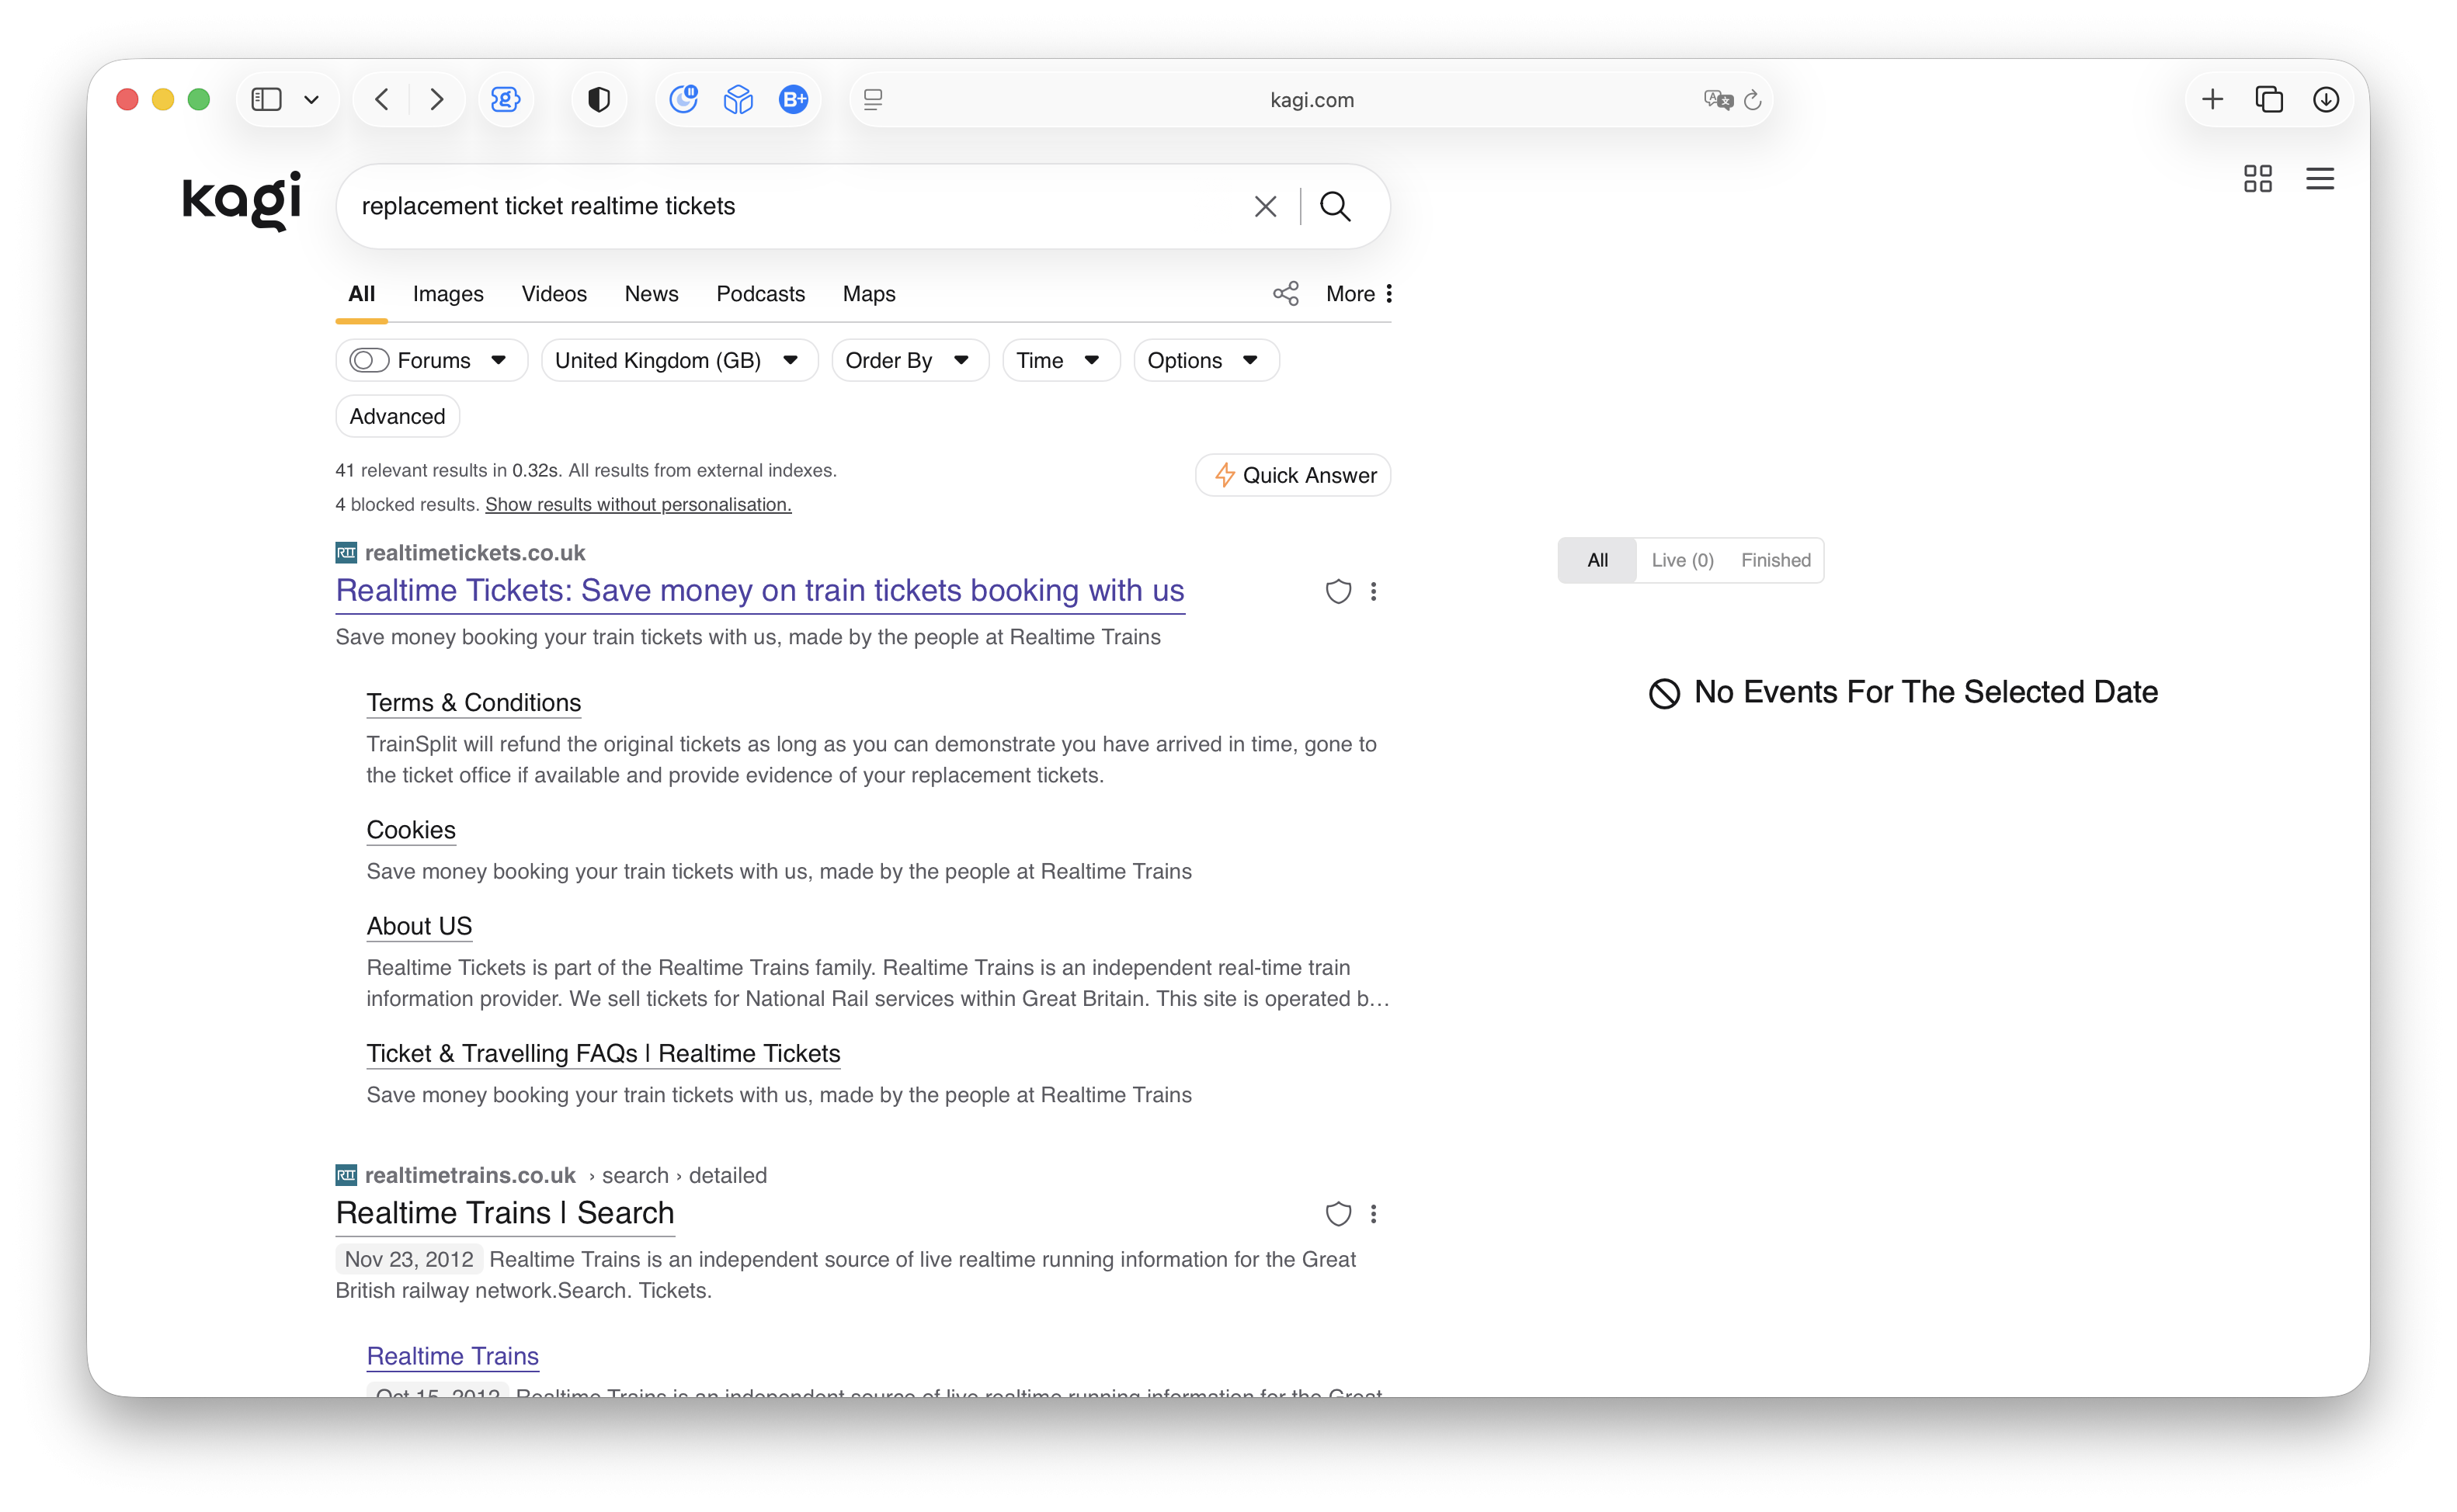
Task: Click the realtimetrains.co.uk domain text
Action: pyautogui.click(x=470, y=1174)
